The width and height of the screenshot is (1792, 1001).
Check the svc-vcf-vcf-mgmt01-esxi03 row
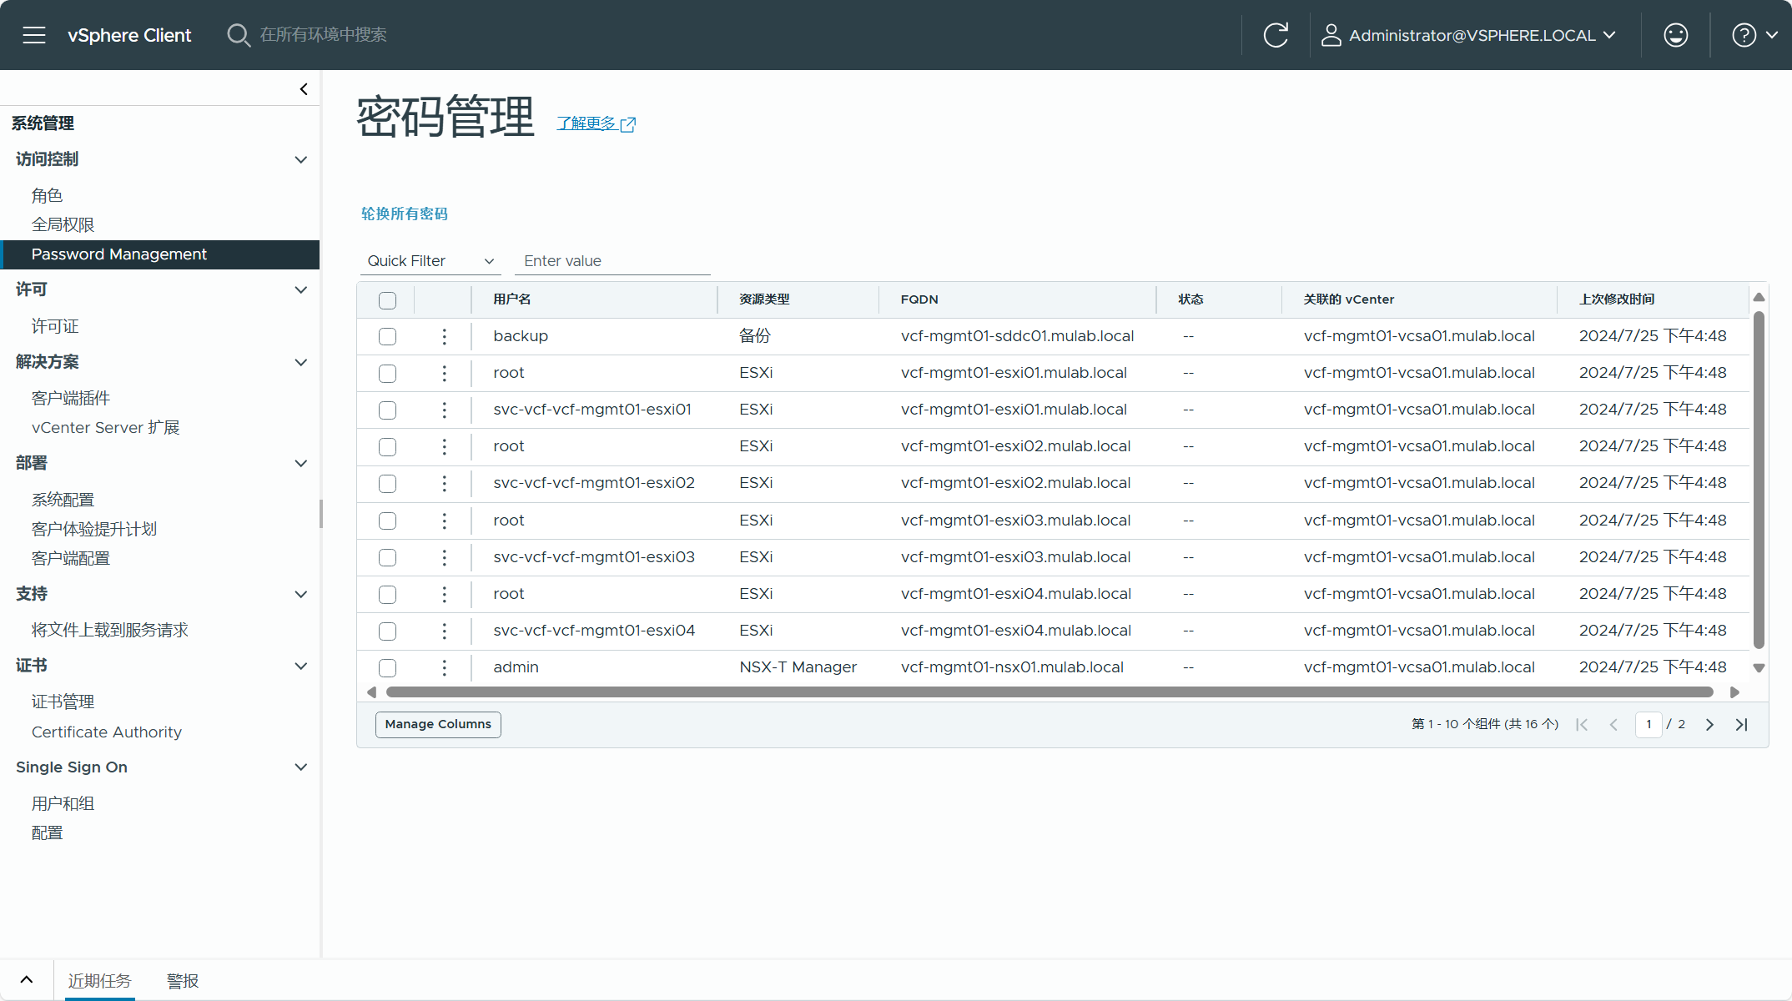(x=387, y=557)
